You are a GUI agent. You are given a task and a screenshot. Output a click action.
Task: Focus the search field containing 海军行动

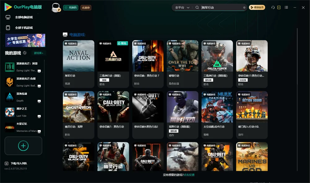221,7
